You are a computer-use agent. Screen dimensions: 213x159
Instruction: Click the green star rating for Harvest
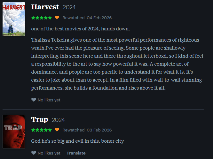click(x=41, y=18)
